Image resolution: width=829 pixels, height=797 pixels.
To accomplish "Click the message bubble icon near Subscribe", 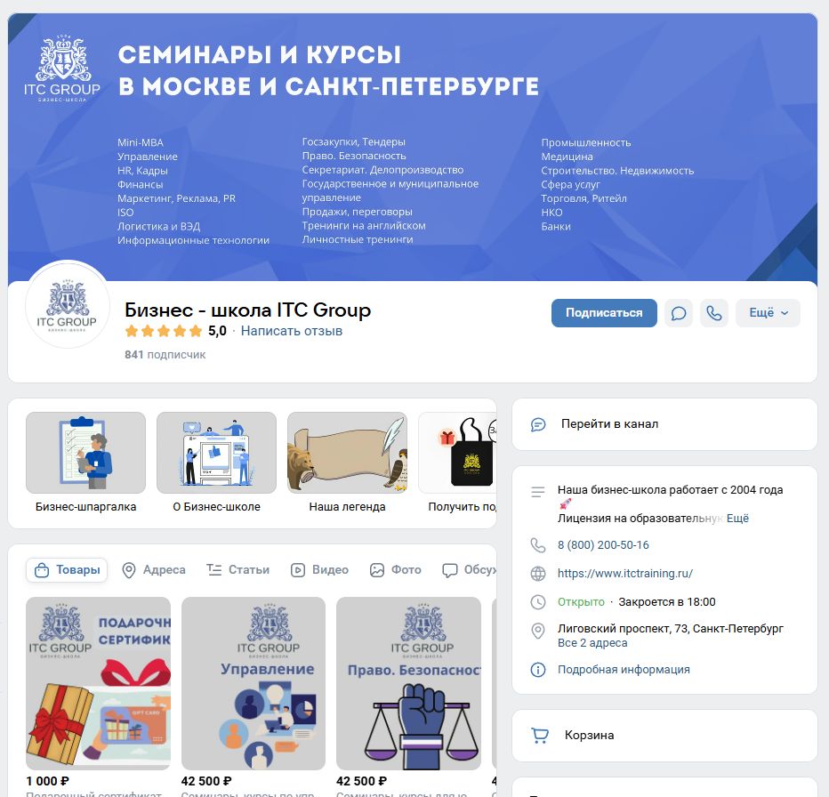I will point(679,313).
